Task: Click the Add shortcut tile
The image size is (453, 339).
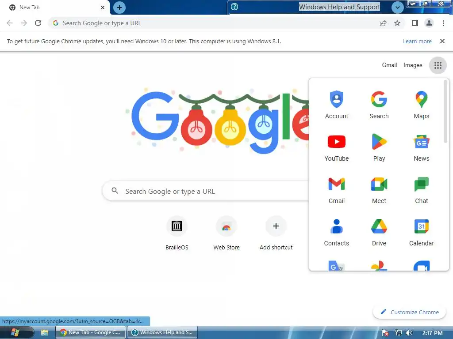Action: pyautogui.click(x=276, y=233)
